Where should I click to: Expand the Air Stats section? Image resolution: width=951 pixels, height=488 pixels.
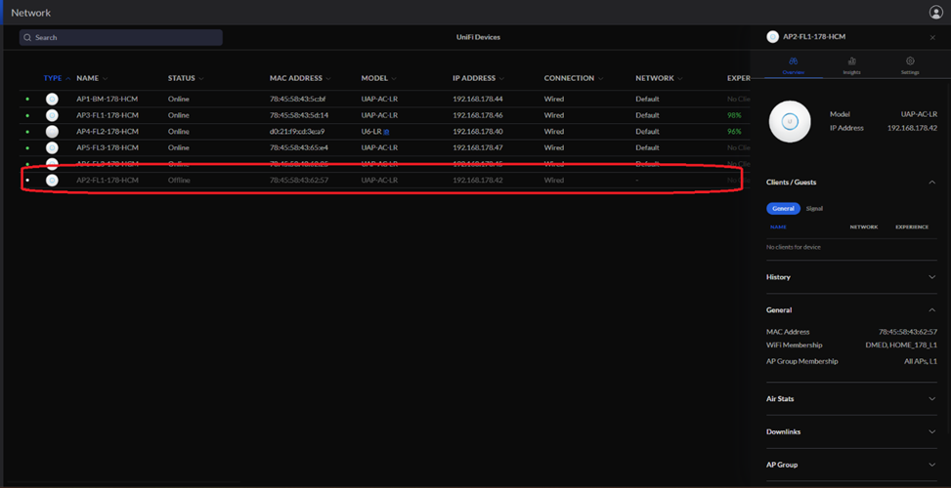(x=931, y=398)
